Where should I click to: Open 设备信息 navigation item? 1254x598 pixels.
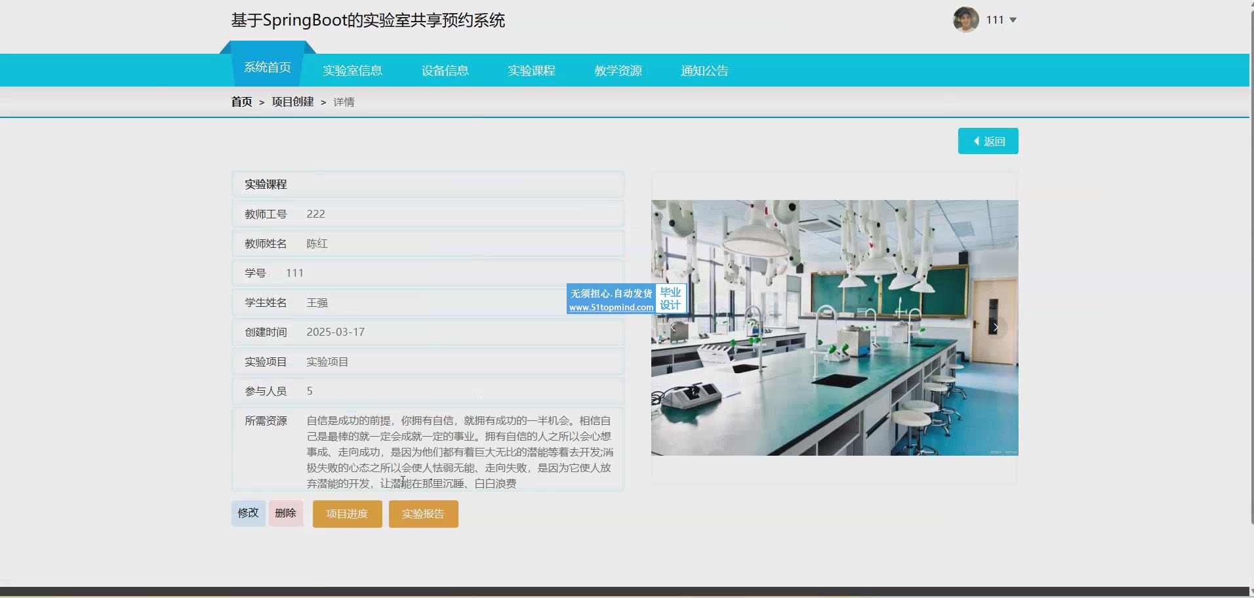coord(445,71)
